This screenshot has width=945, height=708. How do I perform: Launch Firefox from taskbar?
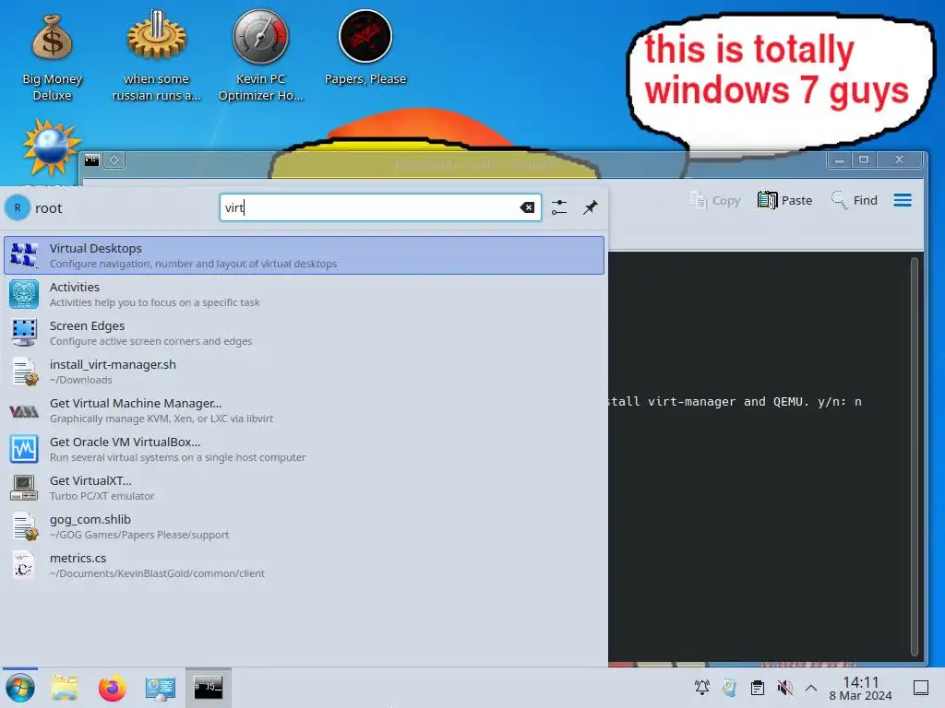[112, 688]
